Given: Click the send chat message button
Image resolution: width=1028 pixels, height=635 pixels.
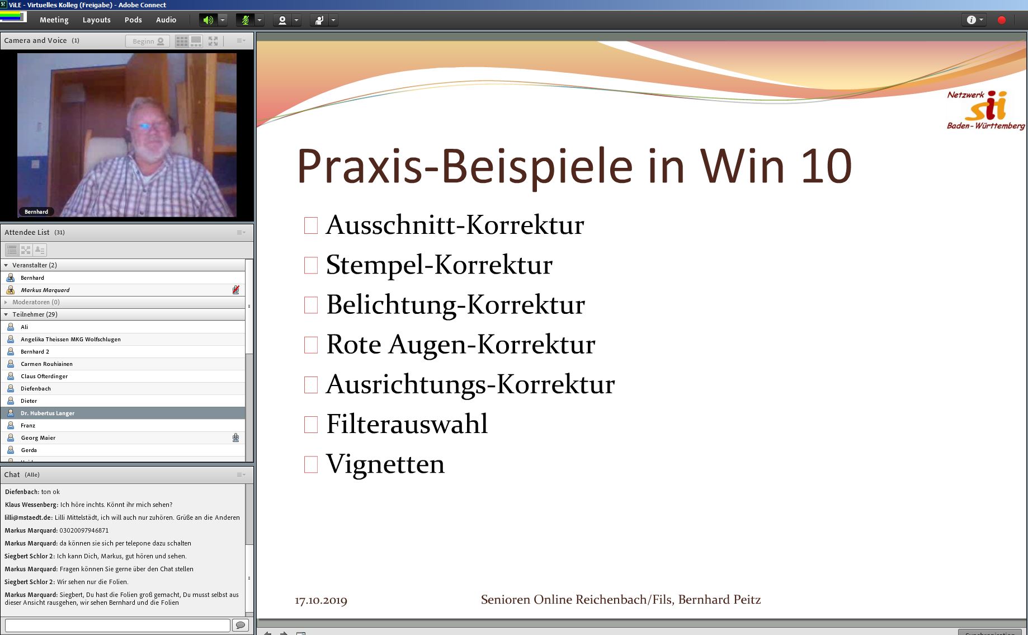Looking at the screenshot, I should 241,625.
